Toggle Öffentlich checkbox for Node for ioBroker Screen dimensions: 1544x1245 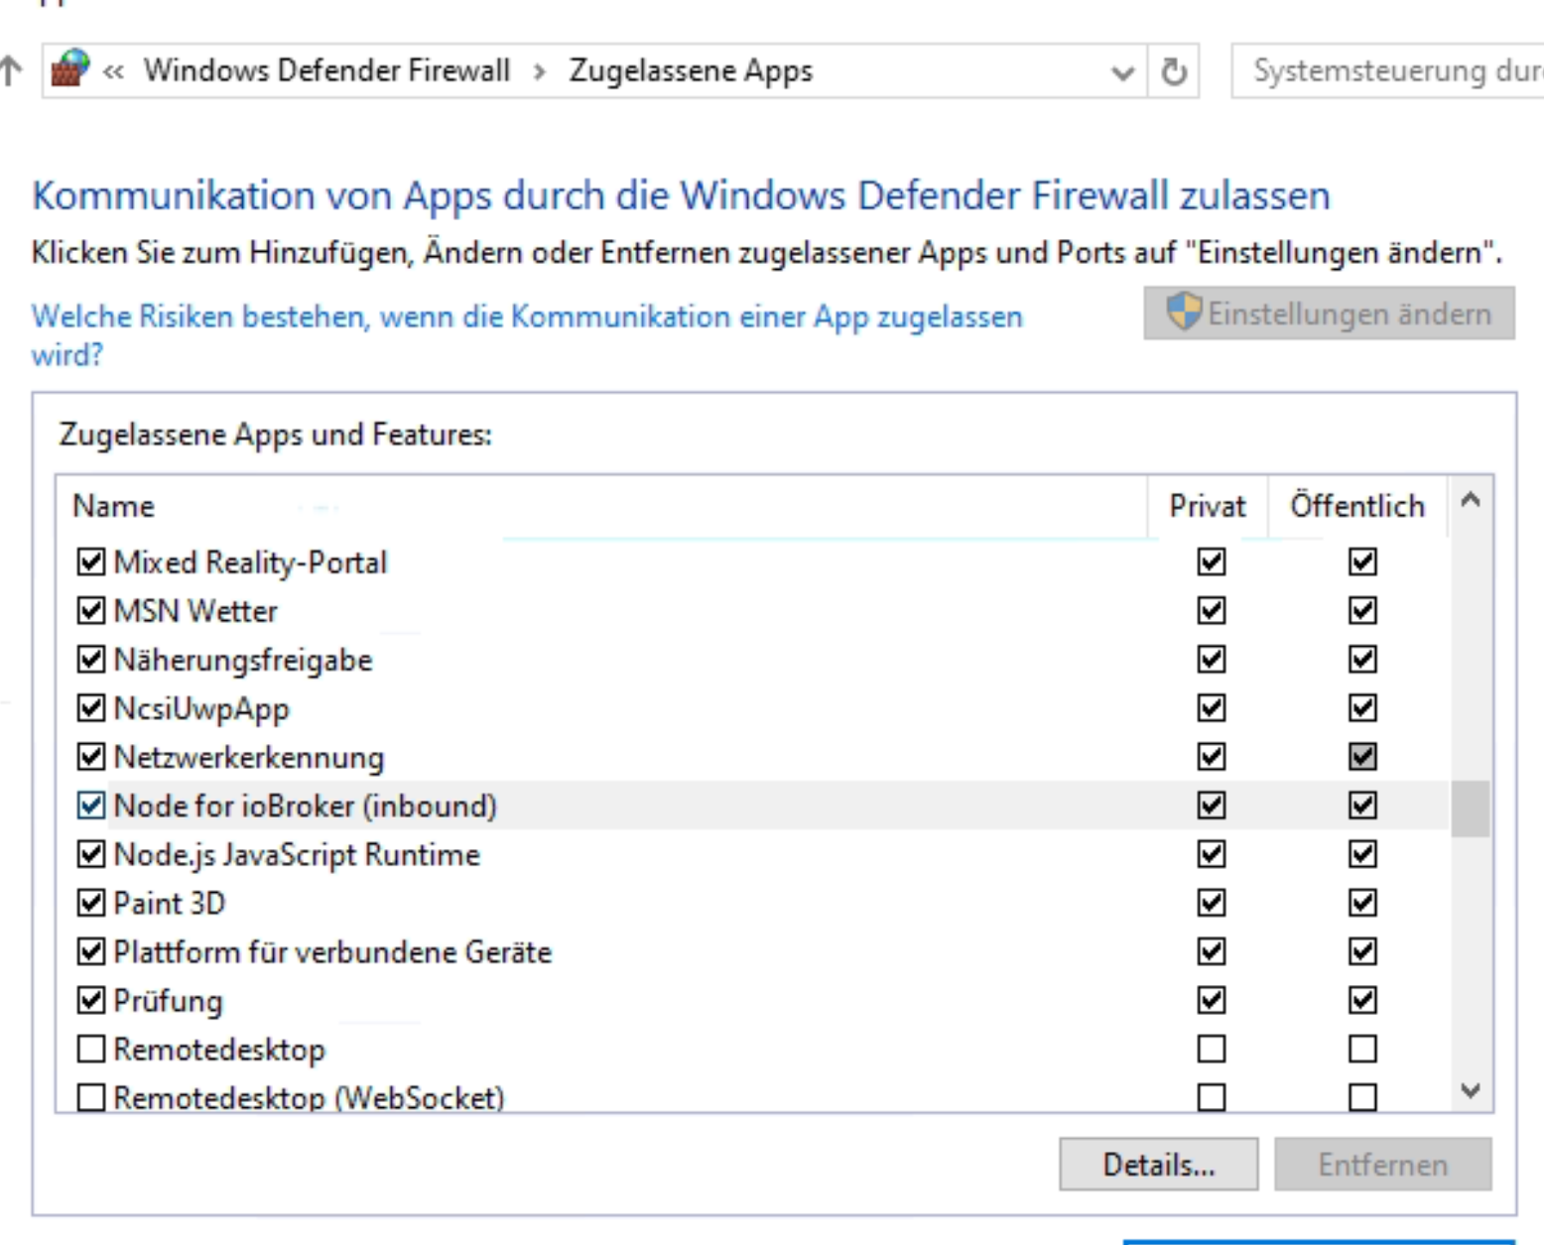[1362, 806]
